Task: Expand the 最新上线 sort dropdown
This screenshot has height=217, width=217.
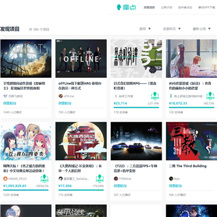Action: 202,29
